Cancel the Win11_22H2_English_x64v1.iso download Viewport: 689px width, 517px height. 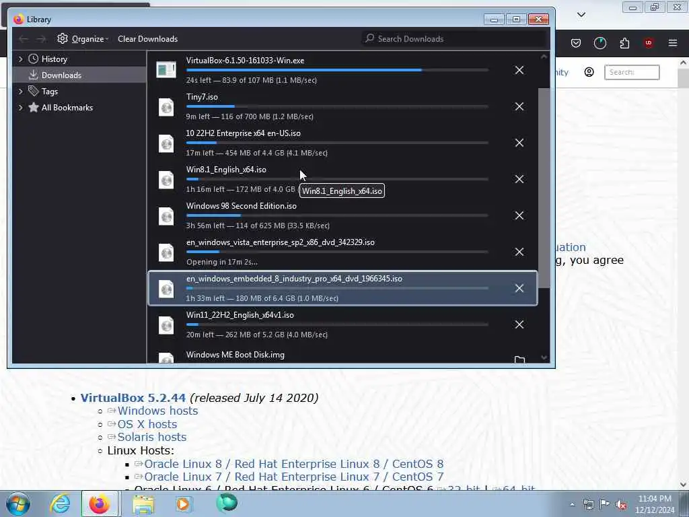pyautogui.click(x=519, y=324)
